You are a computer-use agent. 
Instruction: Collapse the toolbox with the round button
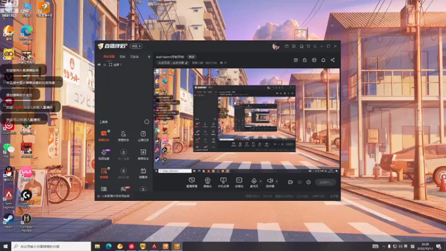(x=147, y=122)
